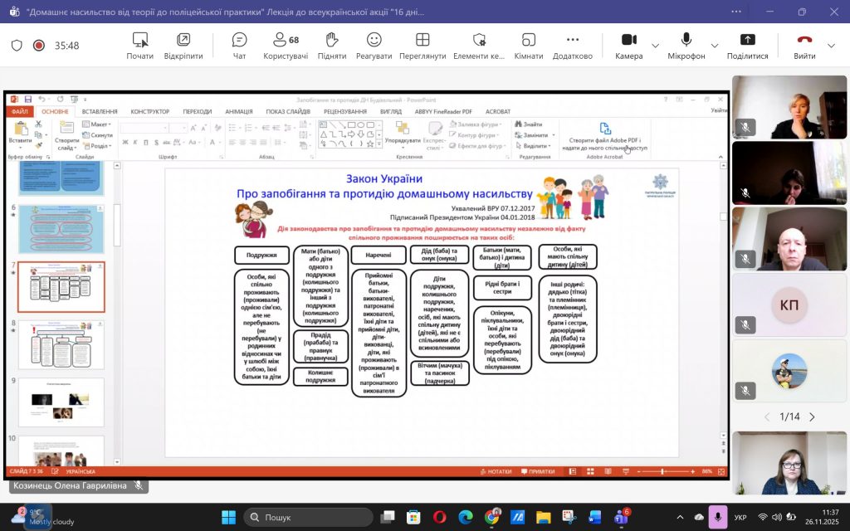850x531 pixels.
Task: Open the Реагувати reactions menu
Action: (374, 46)
